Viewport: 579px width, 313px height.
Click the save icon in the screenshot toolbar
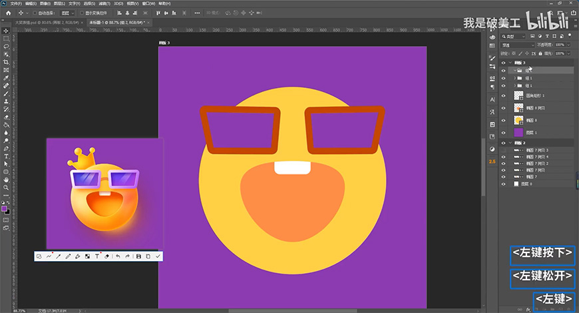[x=138, y=256]
